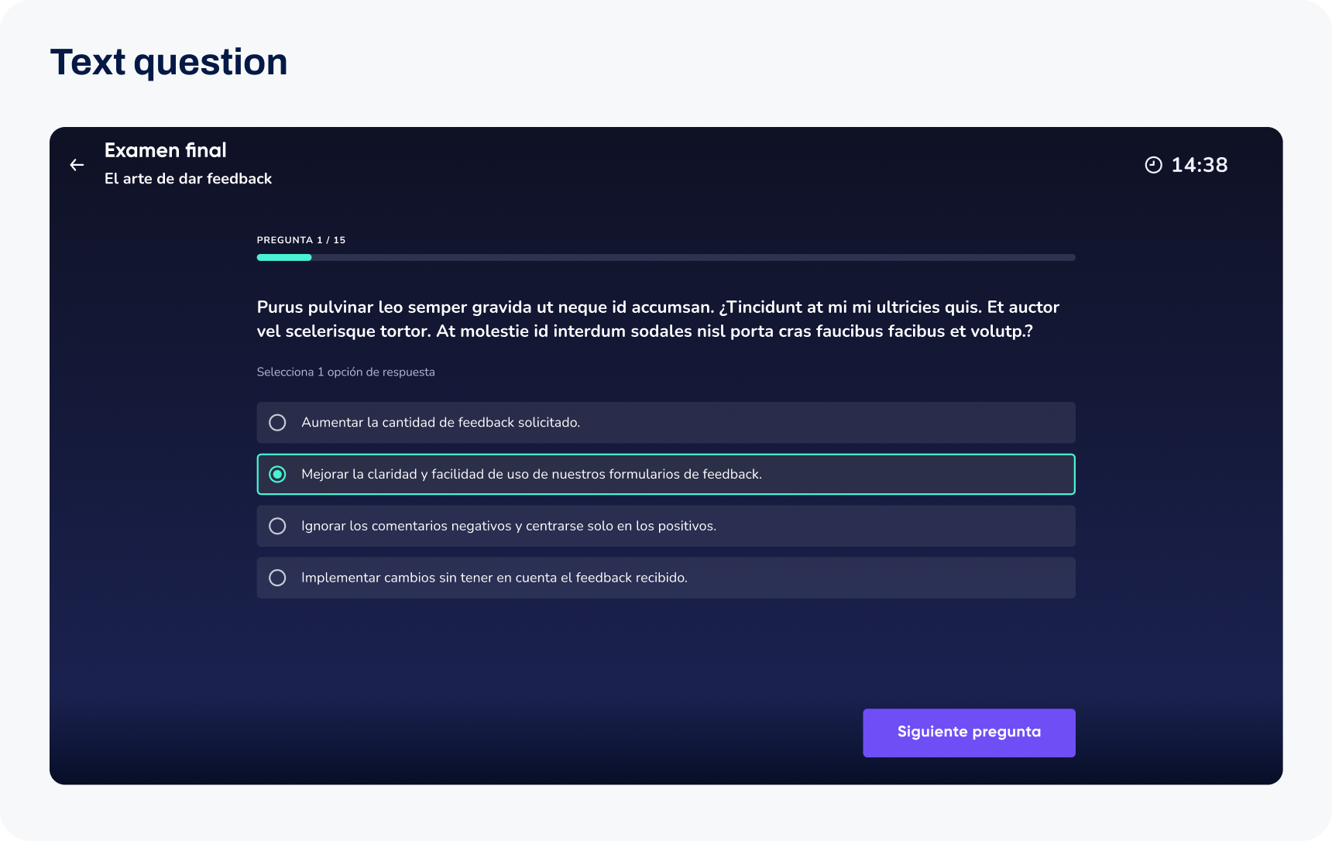1332x841 pixels.
Task: Click the 14:38 remaining time text
Action: click(1199, 165)
